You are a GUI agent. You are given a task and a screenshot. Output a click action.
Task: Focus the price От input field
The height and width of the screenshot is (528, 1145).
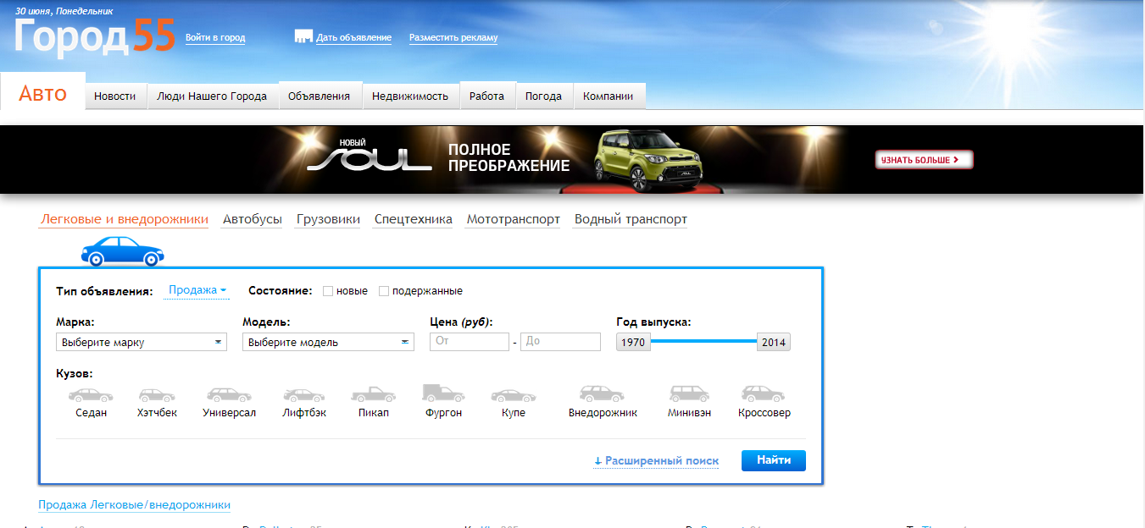470,342
